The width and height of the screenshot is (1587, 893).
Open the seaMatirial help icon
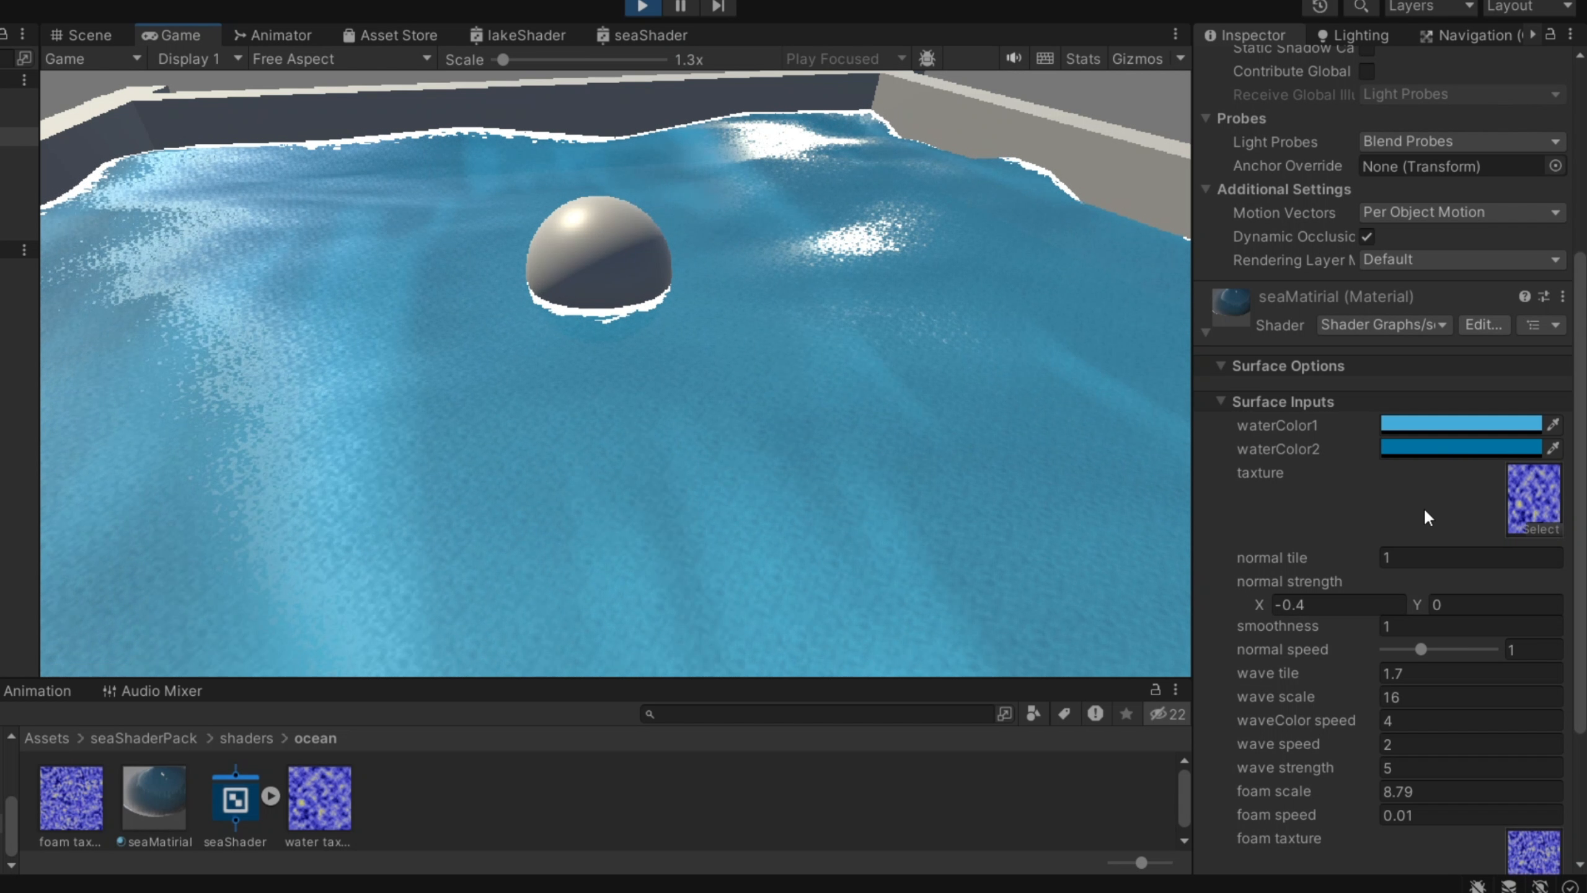pos(1525,296)
